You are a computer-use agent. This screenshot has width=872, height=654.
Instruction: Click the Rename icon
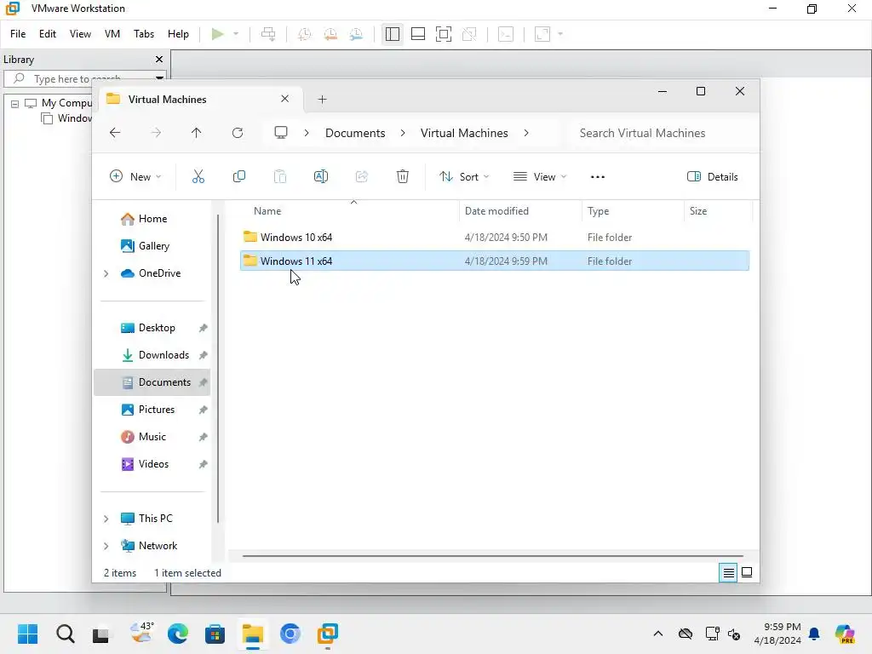tap(321, 177)
